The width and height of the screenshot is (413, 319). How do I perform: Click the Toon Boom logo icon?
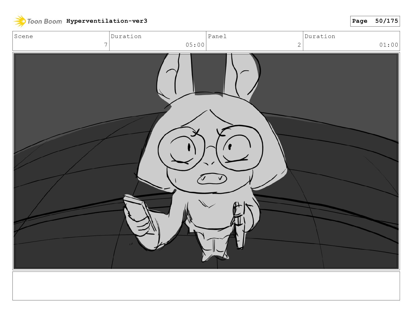tap(20, 21)
